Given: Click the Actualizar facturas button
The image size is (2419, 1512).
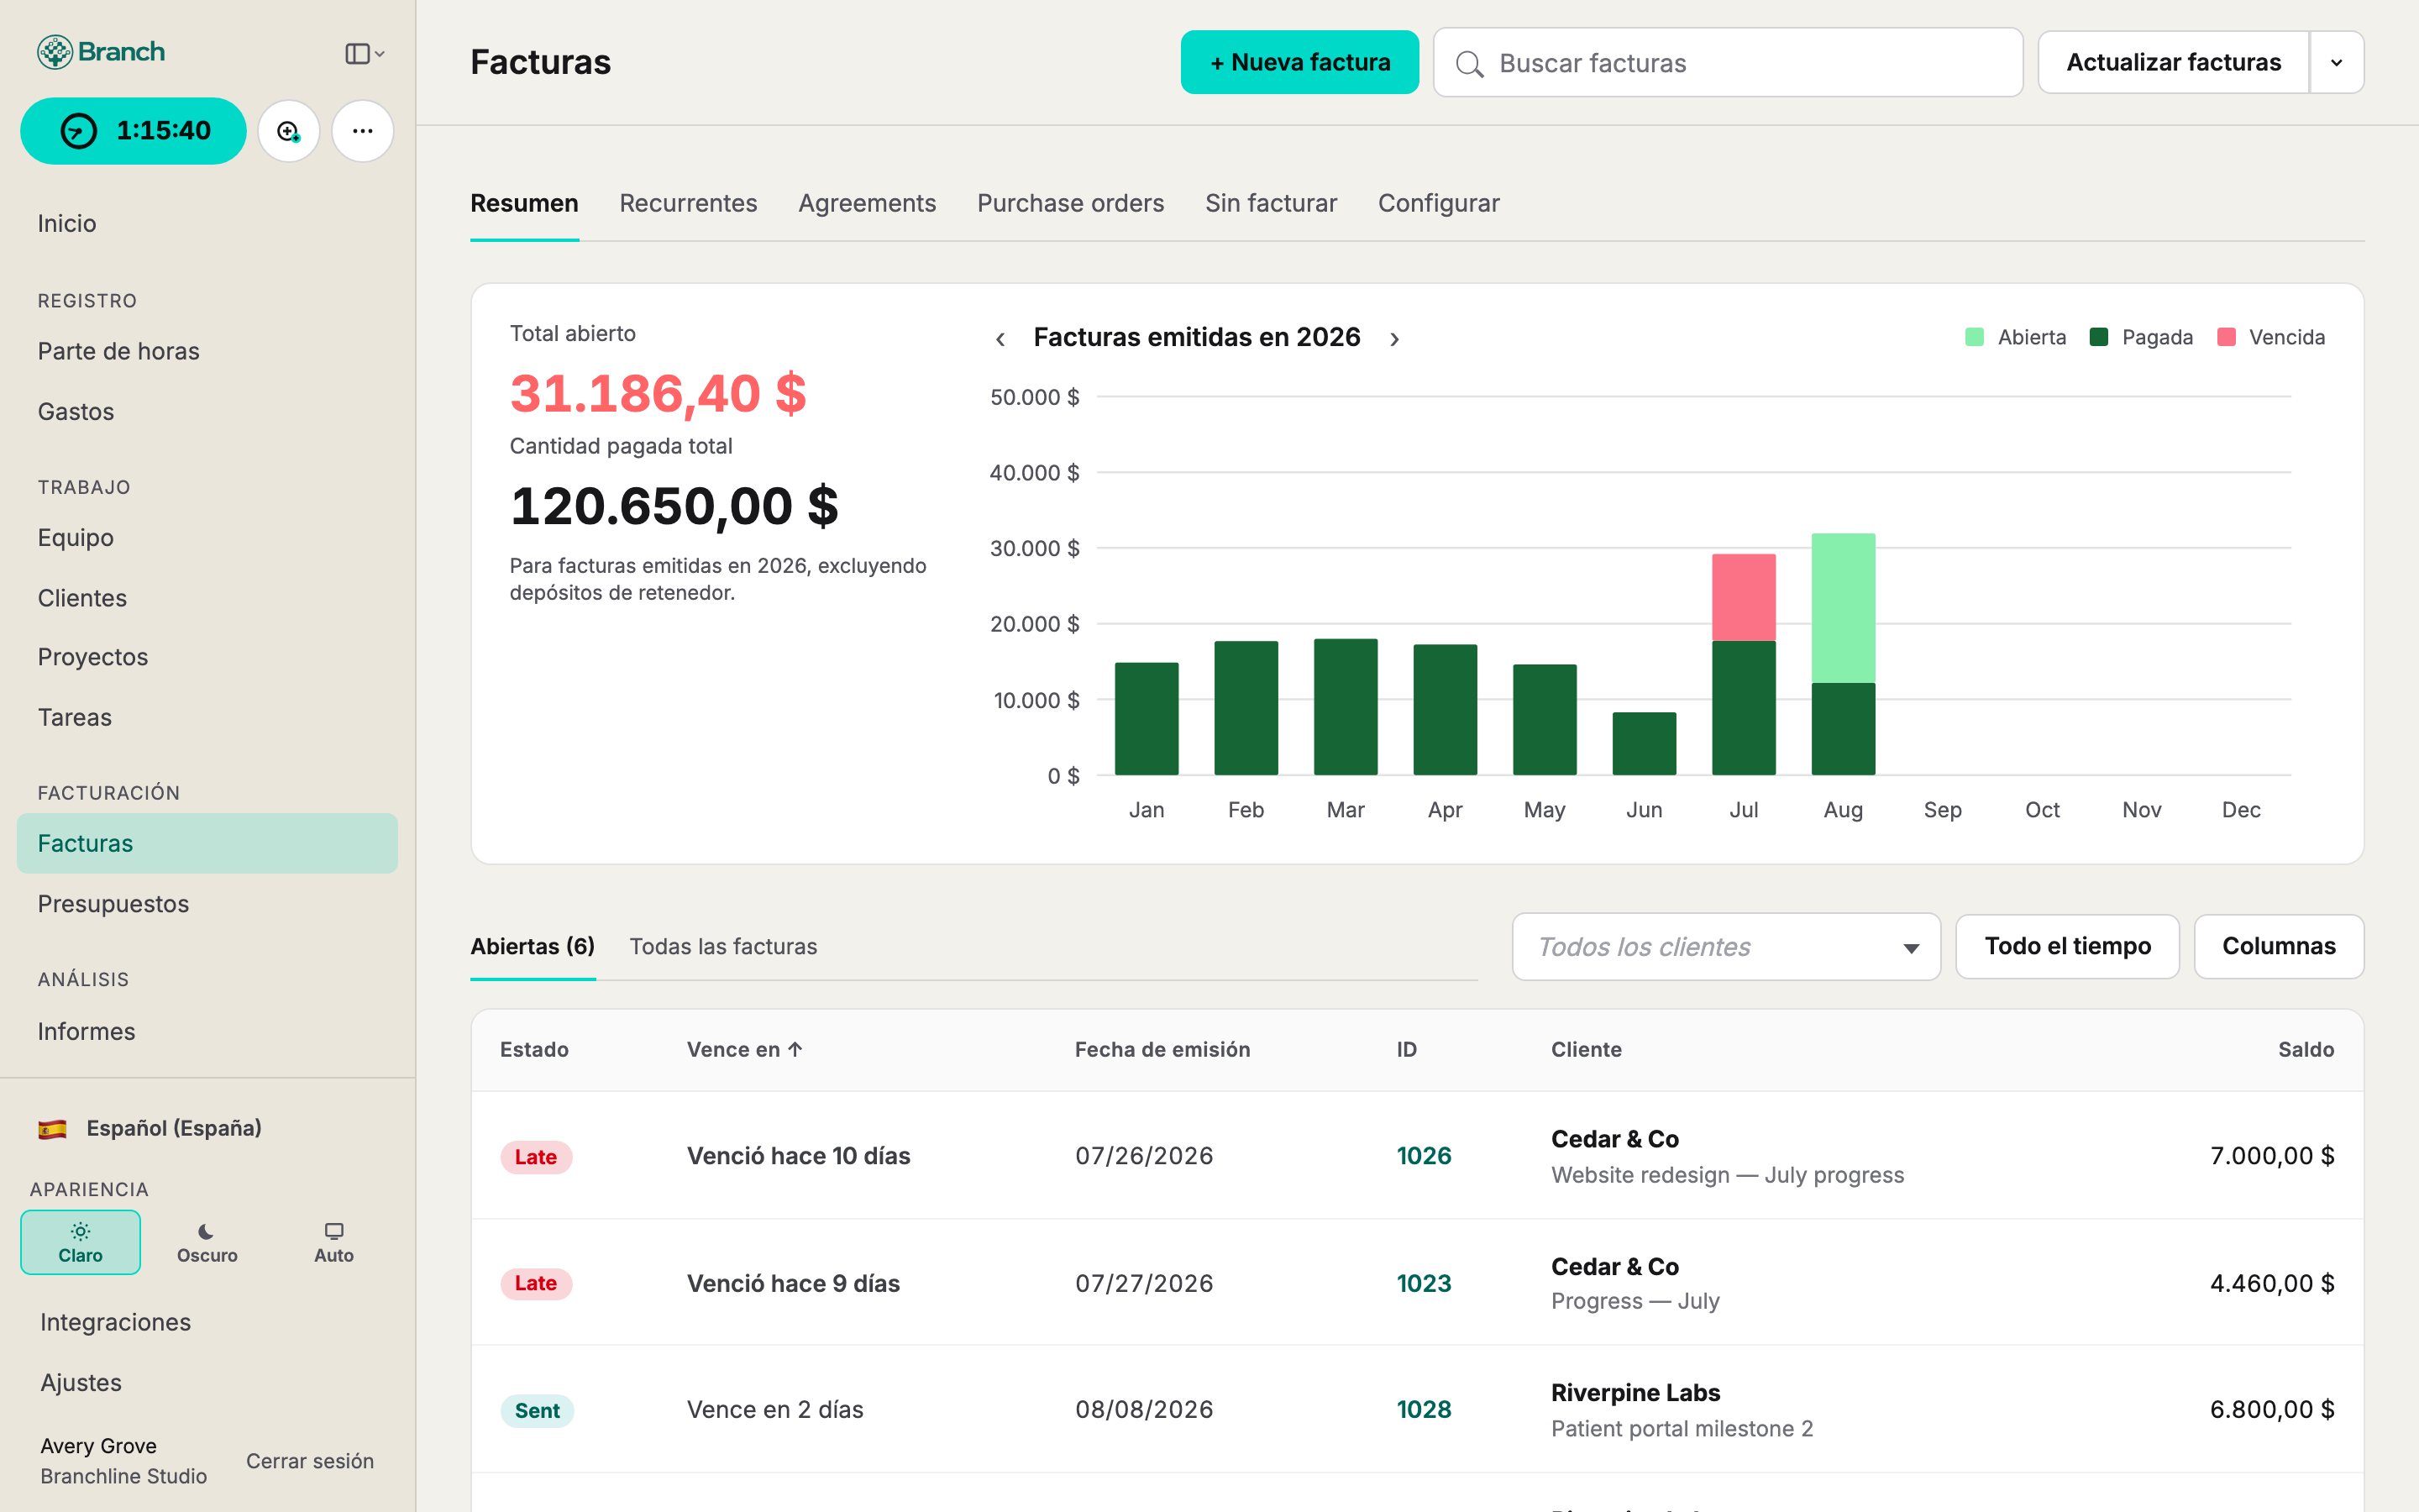Looking at the screenshot, I should [2173, 62].
